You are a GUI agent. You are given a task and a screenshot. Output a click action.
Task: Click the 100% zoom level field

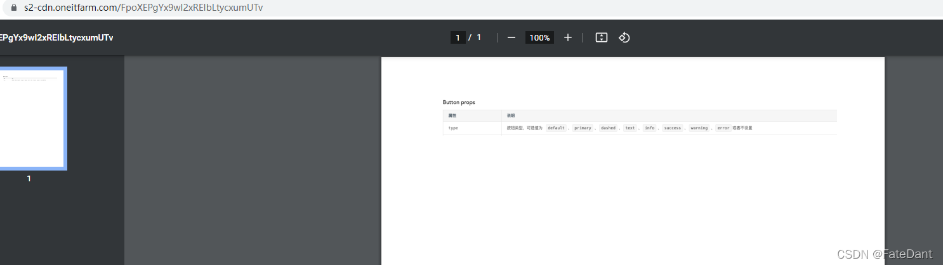539,37
